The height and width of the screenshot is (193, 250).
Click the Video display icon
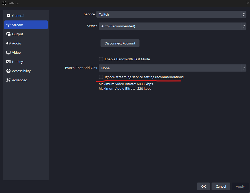point(8,52)
